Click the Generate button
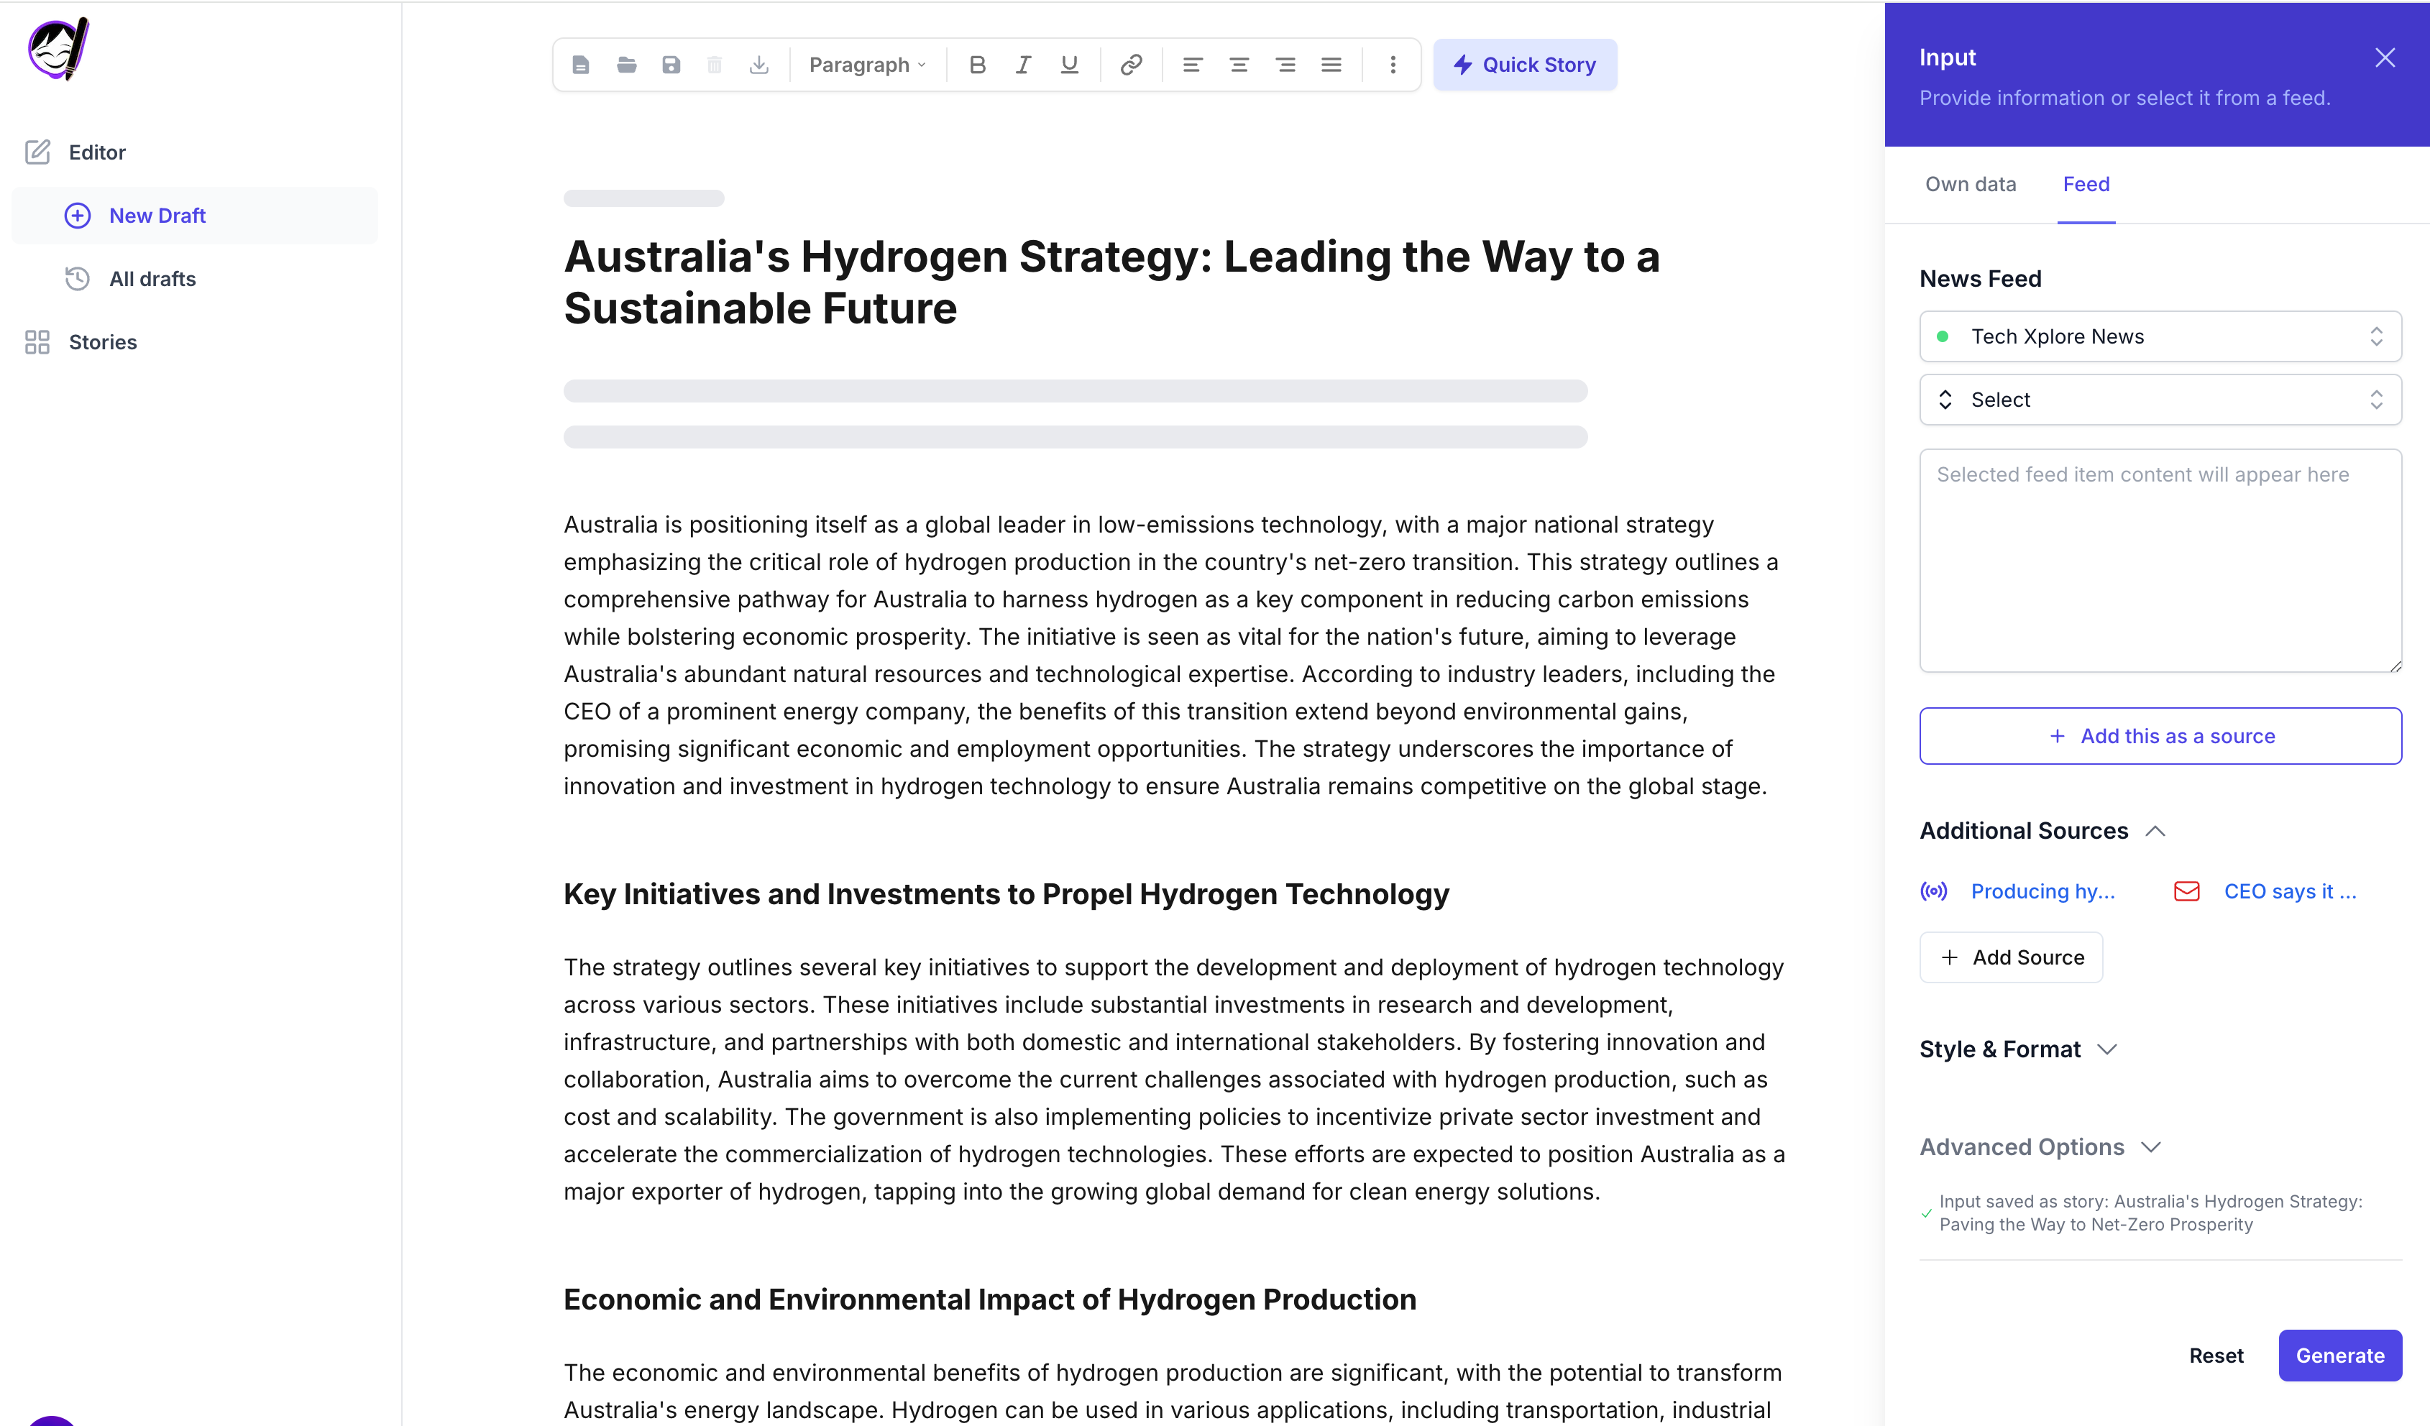2430x1426 pixels. [2339, 1356]
